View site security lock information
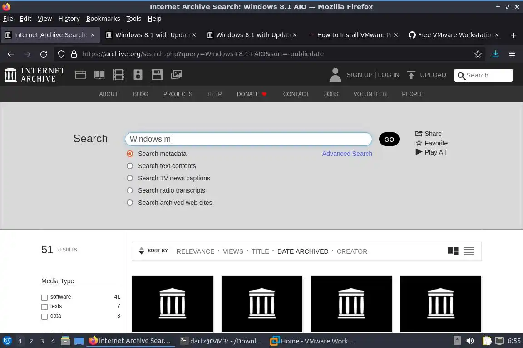The width and height of the screenshot is (523, 348). coord(74,54)
